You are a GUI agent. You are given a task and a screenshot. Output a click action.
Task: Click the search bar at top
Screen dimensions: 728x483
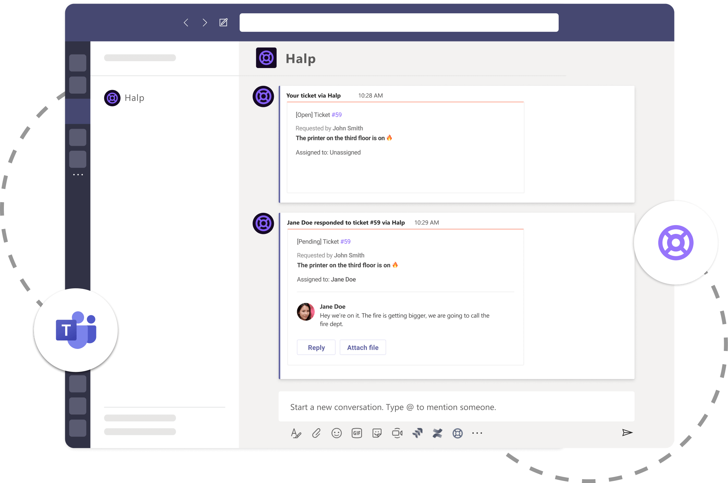click(399, 22)
